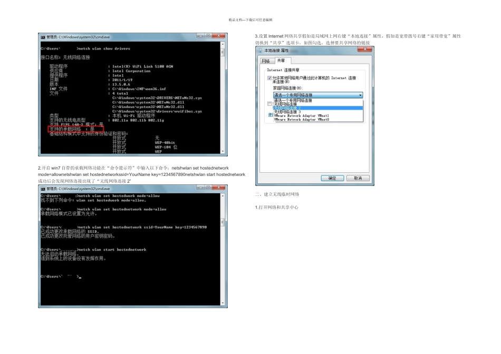Minimize the hostednetwork cmd window
The width and height of the screenshot is (501, 354).
coord(200,188)
